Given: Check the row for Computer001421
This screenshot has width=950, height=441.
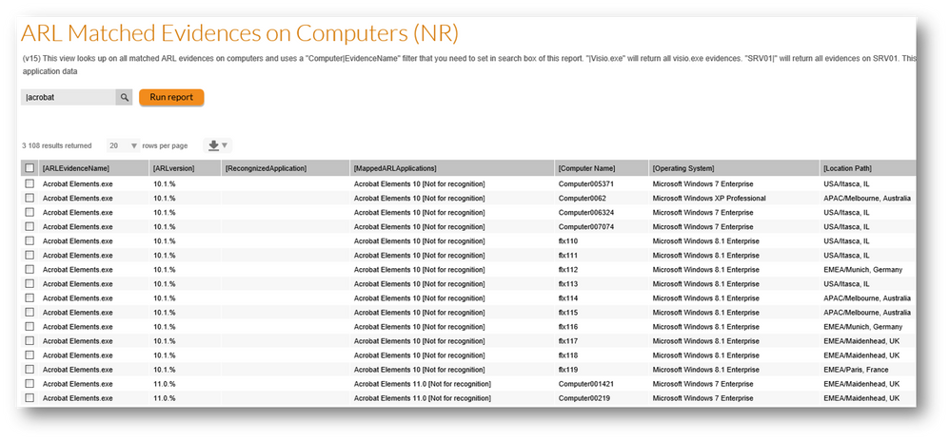Looking at the screenshot, I should [x=30, y=384].
